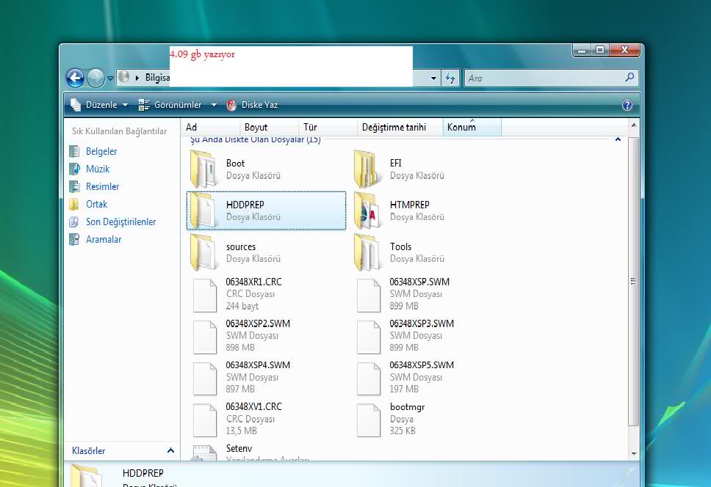Select the HDDPREP folder icon
Image resolution: width=711 pixels, height=487 pixels.
point(203,211)
